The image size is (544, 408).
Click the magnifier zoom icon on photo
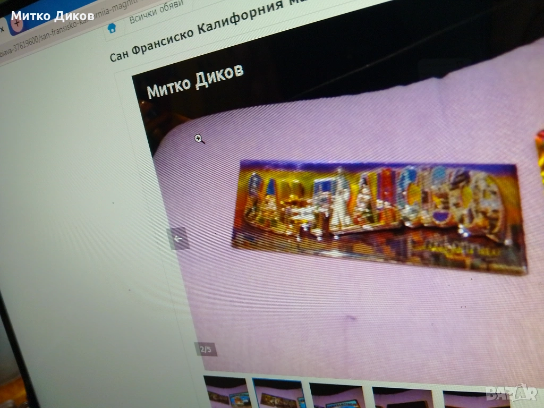(x=199, y=139)
